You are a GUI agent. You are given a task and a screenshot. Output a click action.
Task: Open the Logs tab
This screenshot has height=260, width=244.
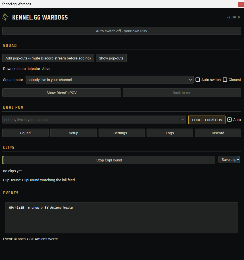[x=170, y=133]
